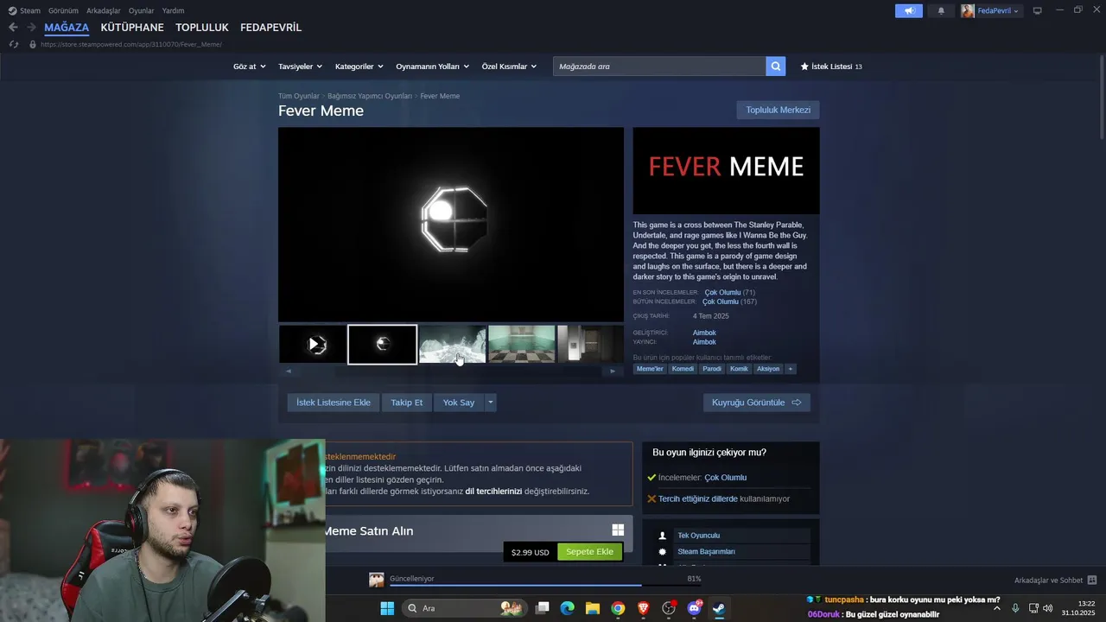Select the green tiled room thumbnail
Viewport: 1106px width, 622px height.
point(521,345)
